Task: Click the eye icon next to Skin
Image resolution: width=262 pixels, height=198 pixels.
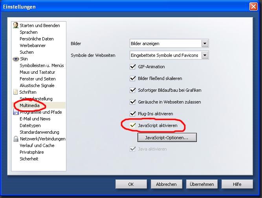Action: (x=16, y=59)
